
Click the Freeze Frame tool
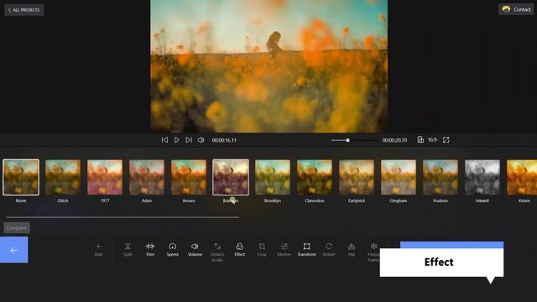click(x=373, y=253)
